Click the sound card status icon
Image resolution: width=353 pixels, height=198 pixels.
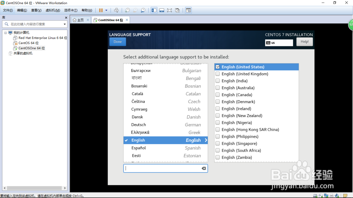pyautogui.click(x=337, y=196)
